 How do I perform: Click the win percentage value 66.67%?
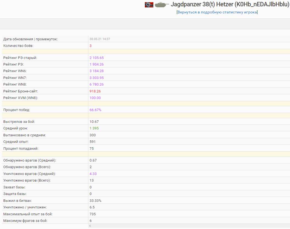click(95, 110)
